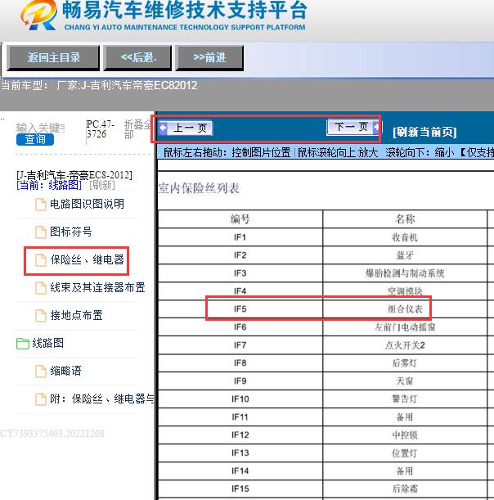Screen dimensions: 494x500
Task: Select the IF2 cell
Action: click(x=240, y=255)
